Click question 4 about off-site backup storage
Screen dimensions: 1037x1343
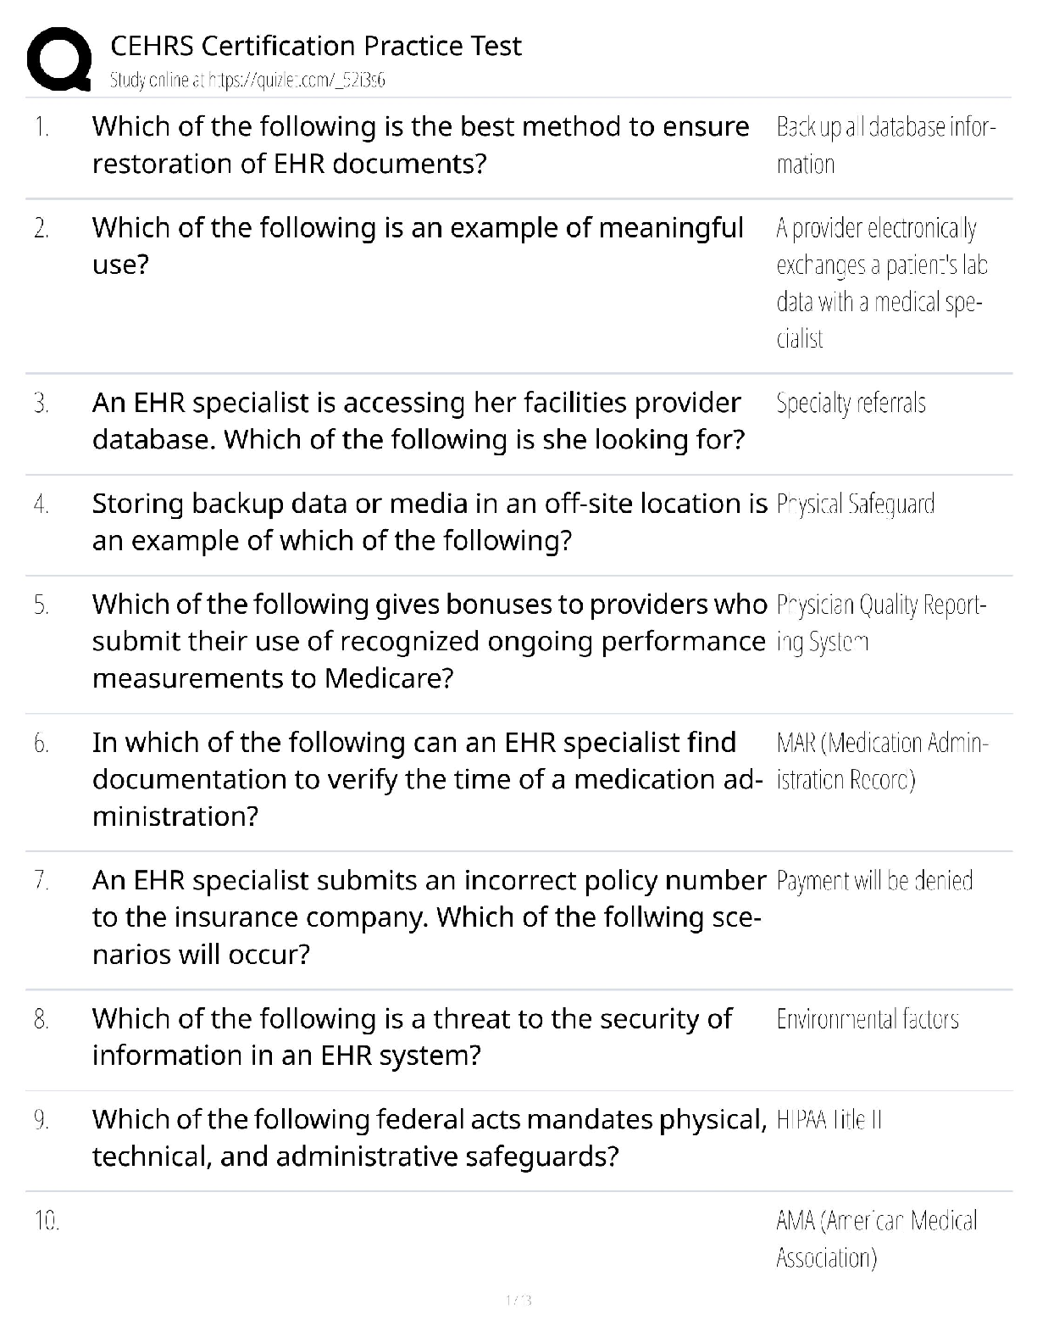point(429,521)
